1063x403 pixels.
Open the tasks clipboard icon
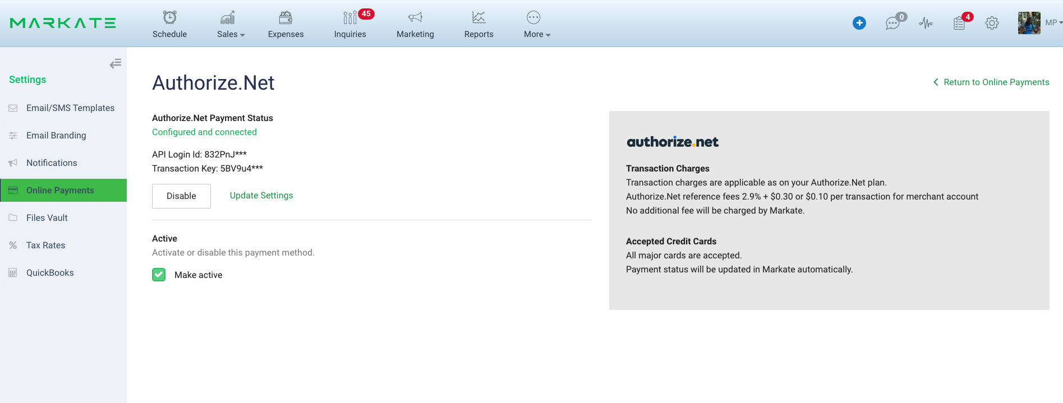[959, 24]
